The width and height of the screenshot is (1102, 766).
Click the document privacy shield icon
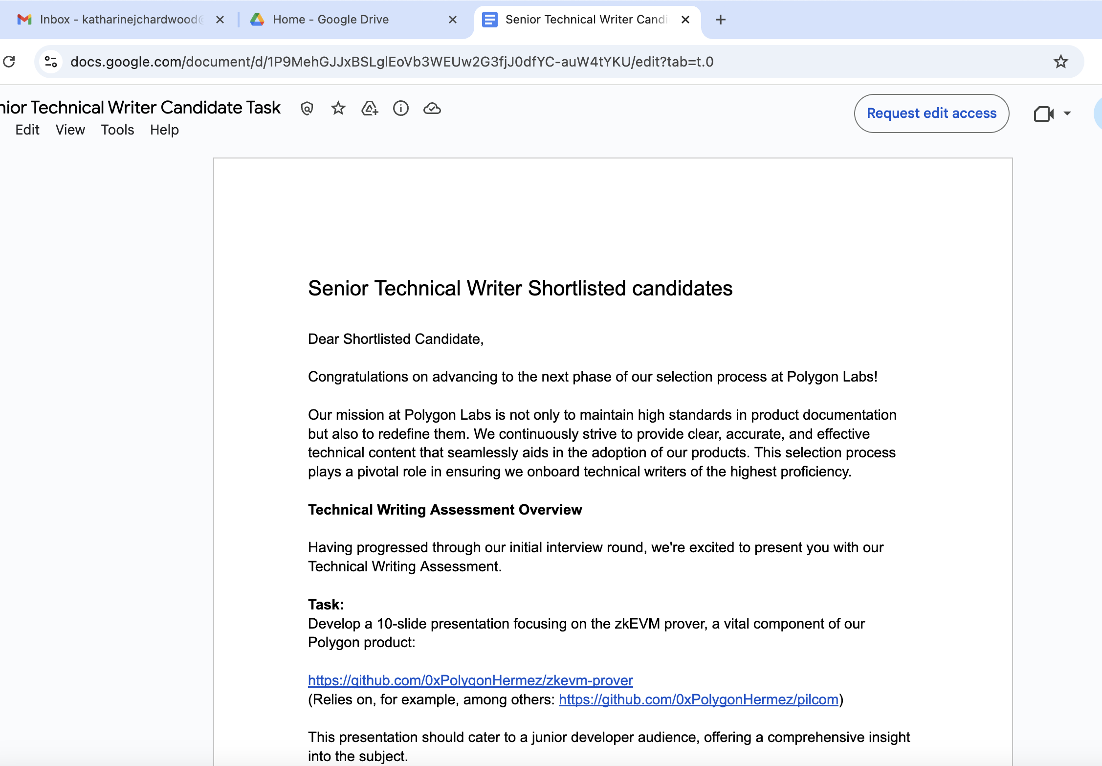[307, 108]
